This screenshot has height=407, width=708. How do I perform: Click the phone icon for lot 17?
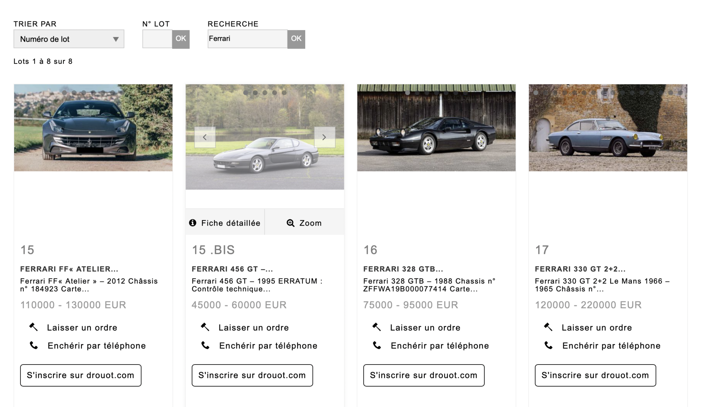(x=548, y=345)
